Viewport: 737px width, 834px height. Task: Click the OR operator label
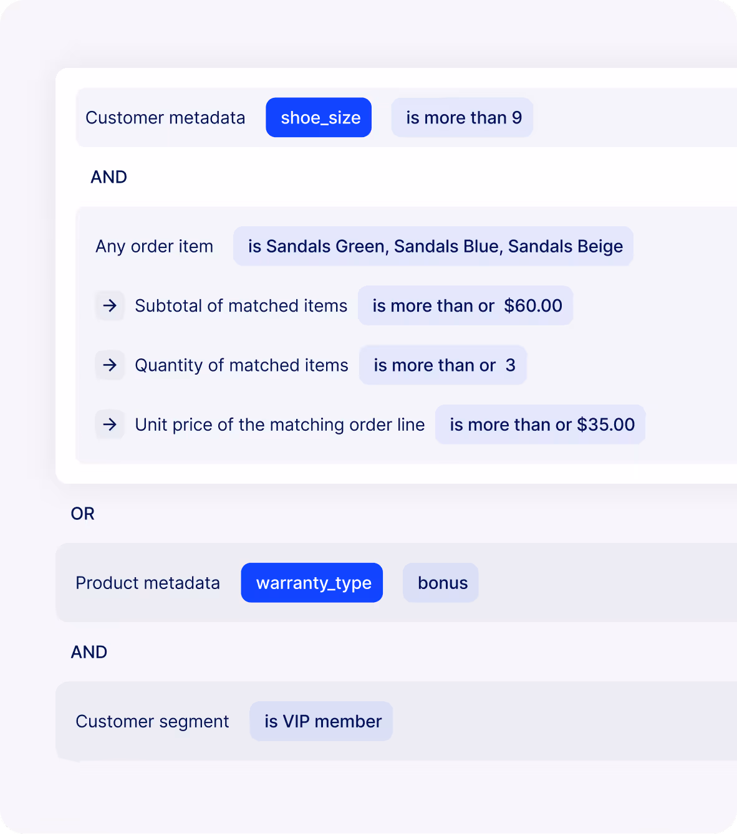(x=82, y=514)
